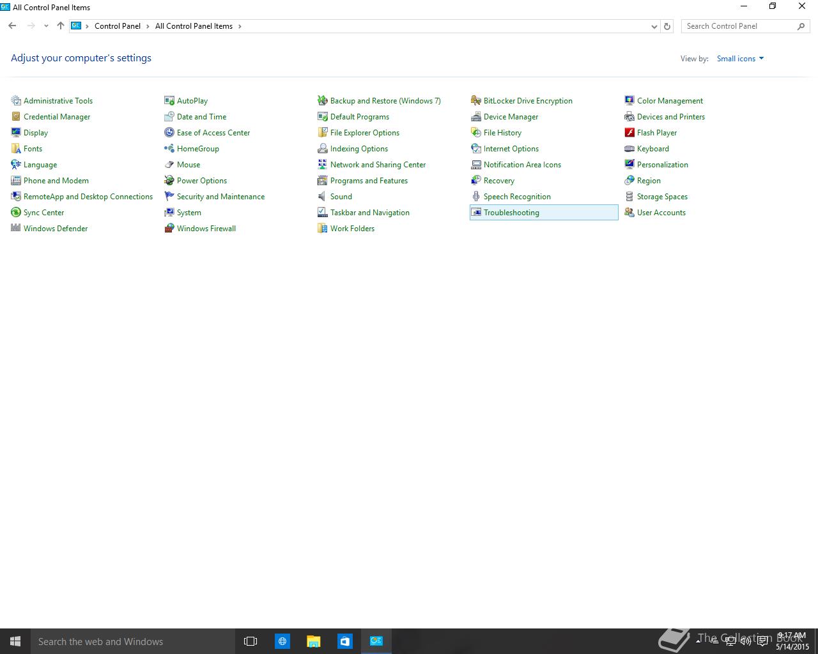Image resolution: width=818 pixels, height=654 pixels.
Task: Open Devices and Printers
Action: coord(671,117)
